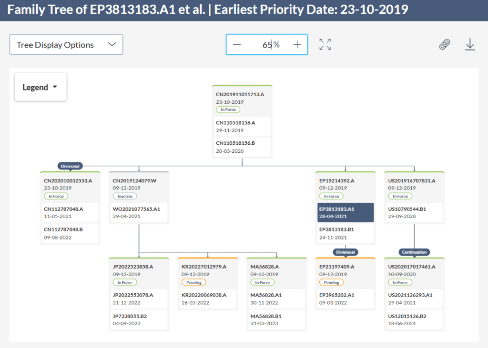Expand the tree to fullscreen view
The width and height of the screenshot is (488, 348).
tap(325, 44)
